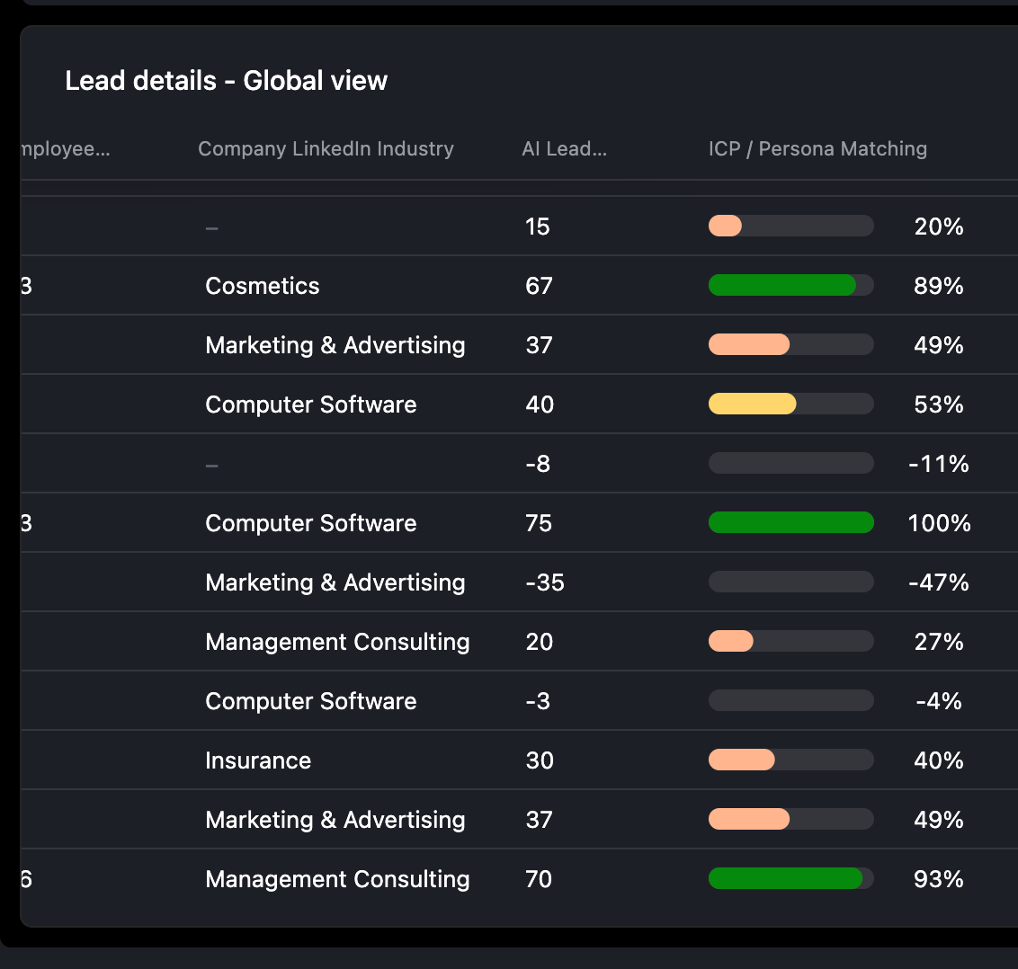Click the full green 100% match bar

click(x=790, y=523)
